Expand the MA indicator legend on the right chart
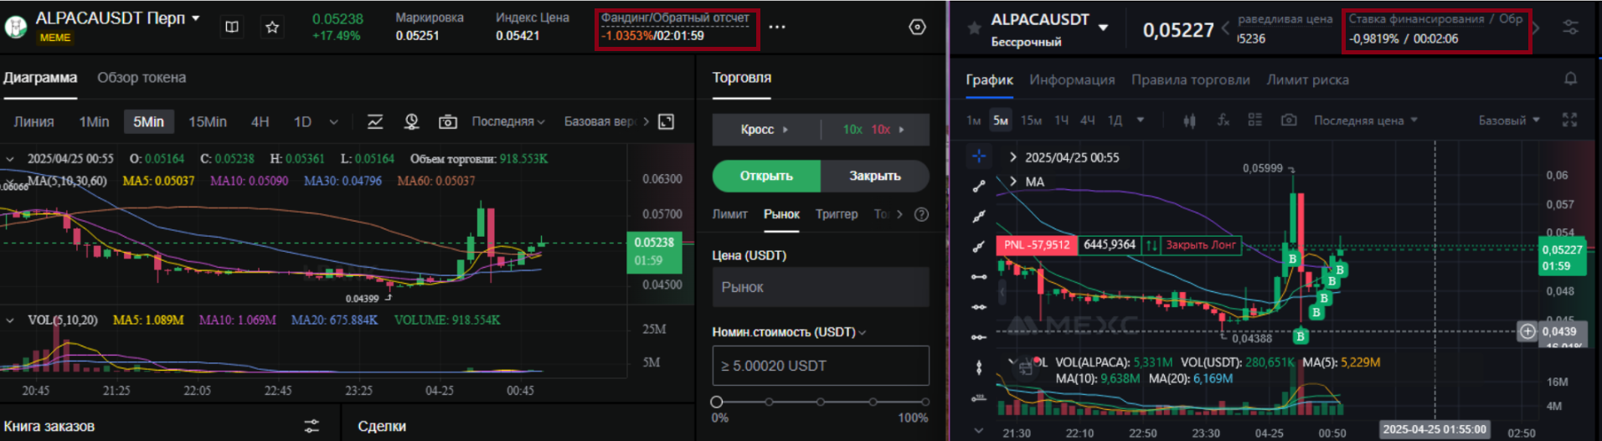This screenshot has height=441, width=1602. pyautogui.click(x=1013, y=182)
